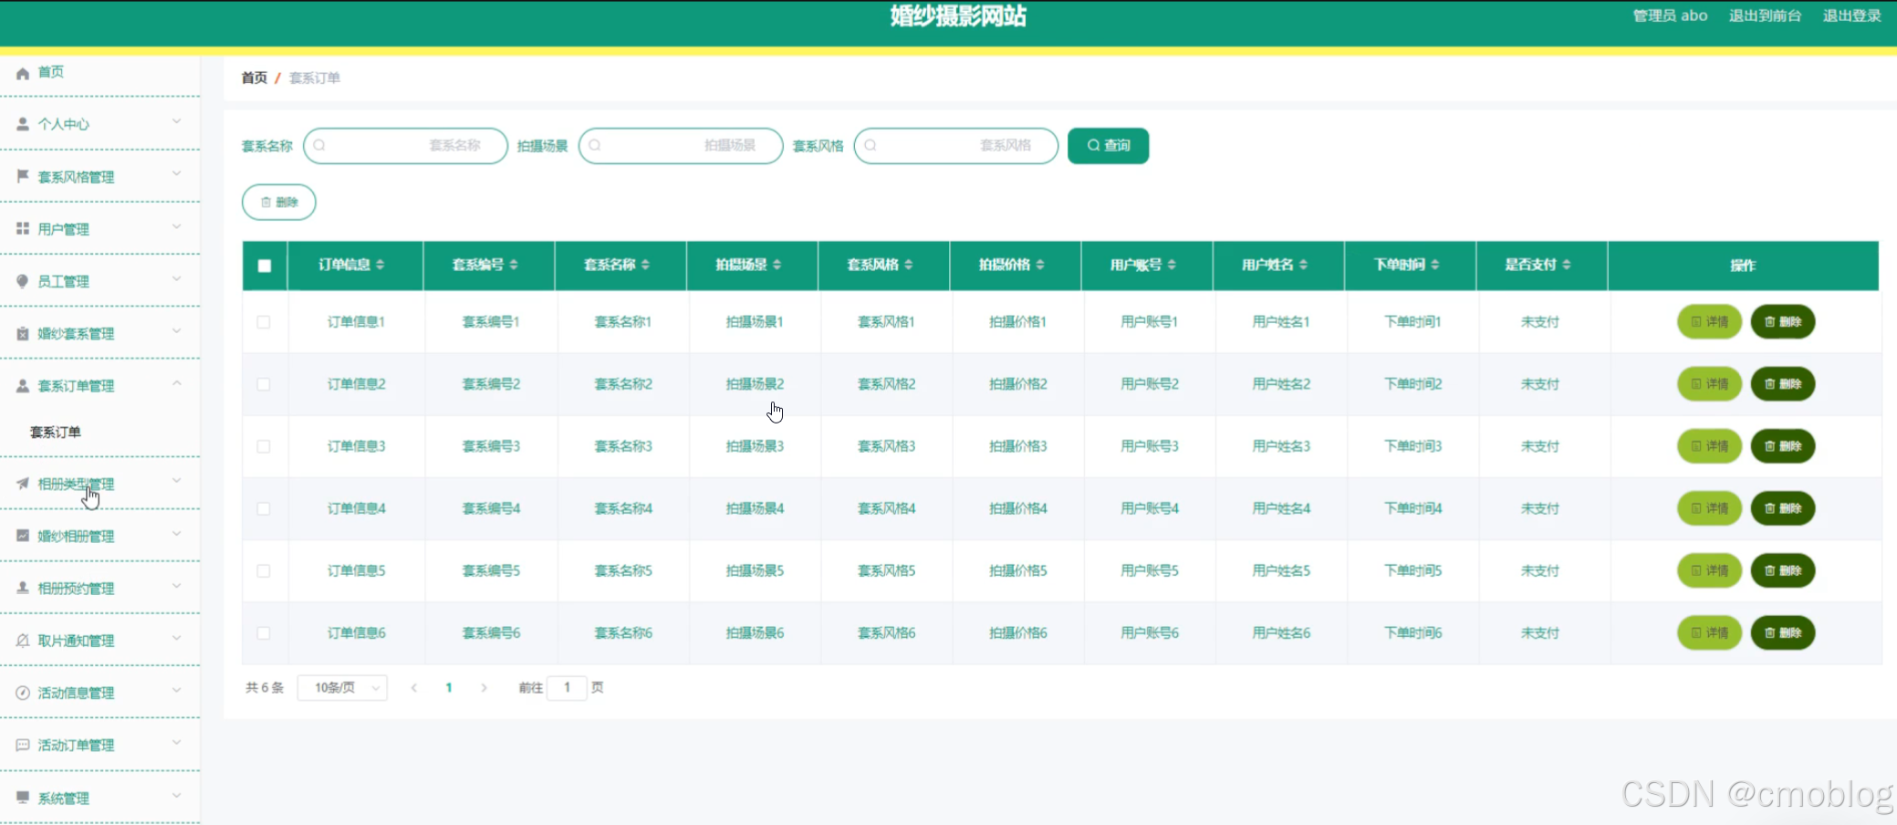The image size is (1897, 825).
Task: Expand the 用户管理 menu chevron
Action: pyautogui.click(x=177, y=226)
